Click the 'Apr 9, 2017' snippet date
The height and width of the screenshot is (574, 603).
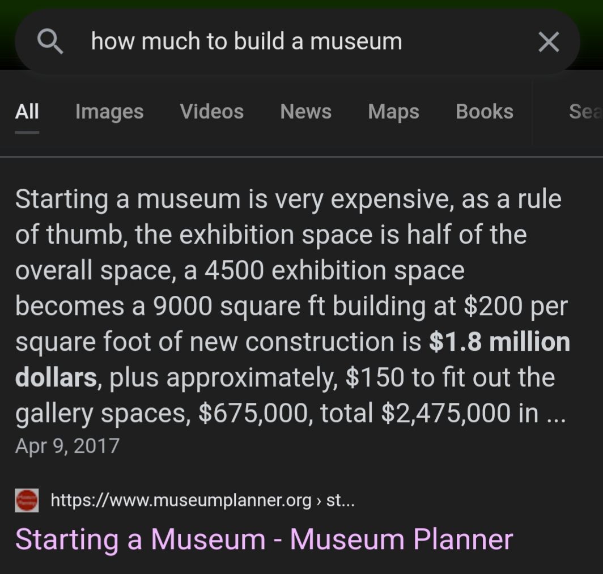(67, 446)
